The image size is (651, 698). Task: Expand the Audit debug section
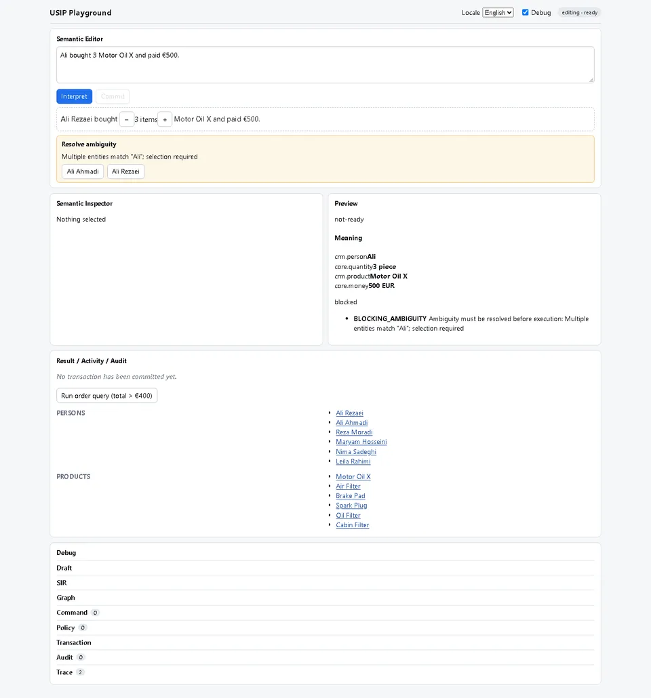[x=325, y=657]
